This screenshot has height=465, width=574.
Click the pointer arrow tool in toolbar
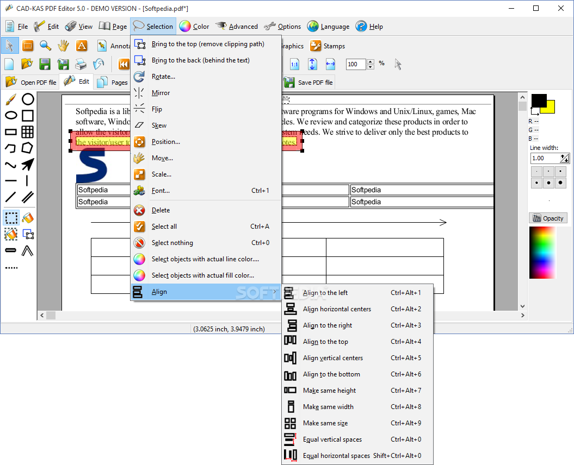click(10, 46)
